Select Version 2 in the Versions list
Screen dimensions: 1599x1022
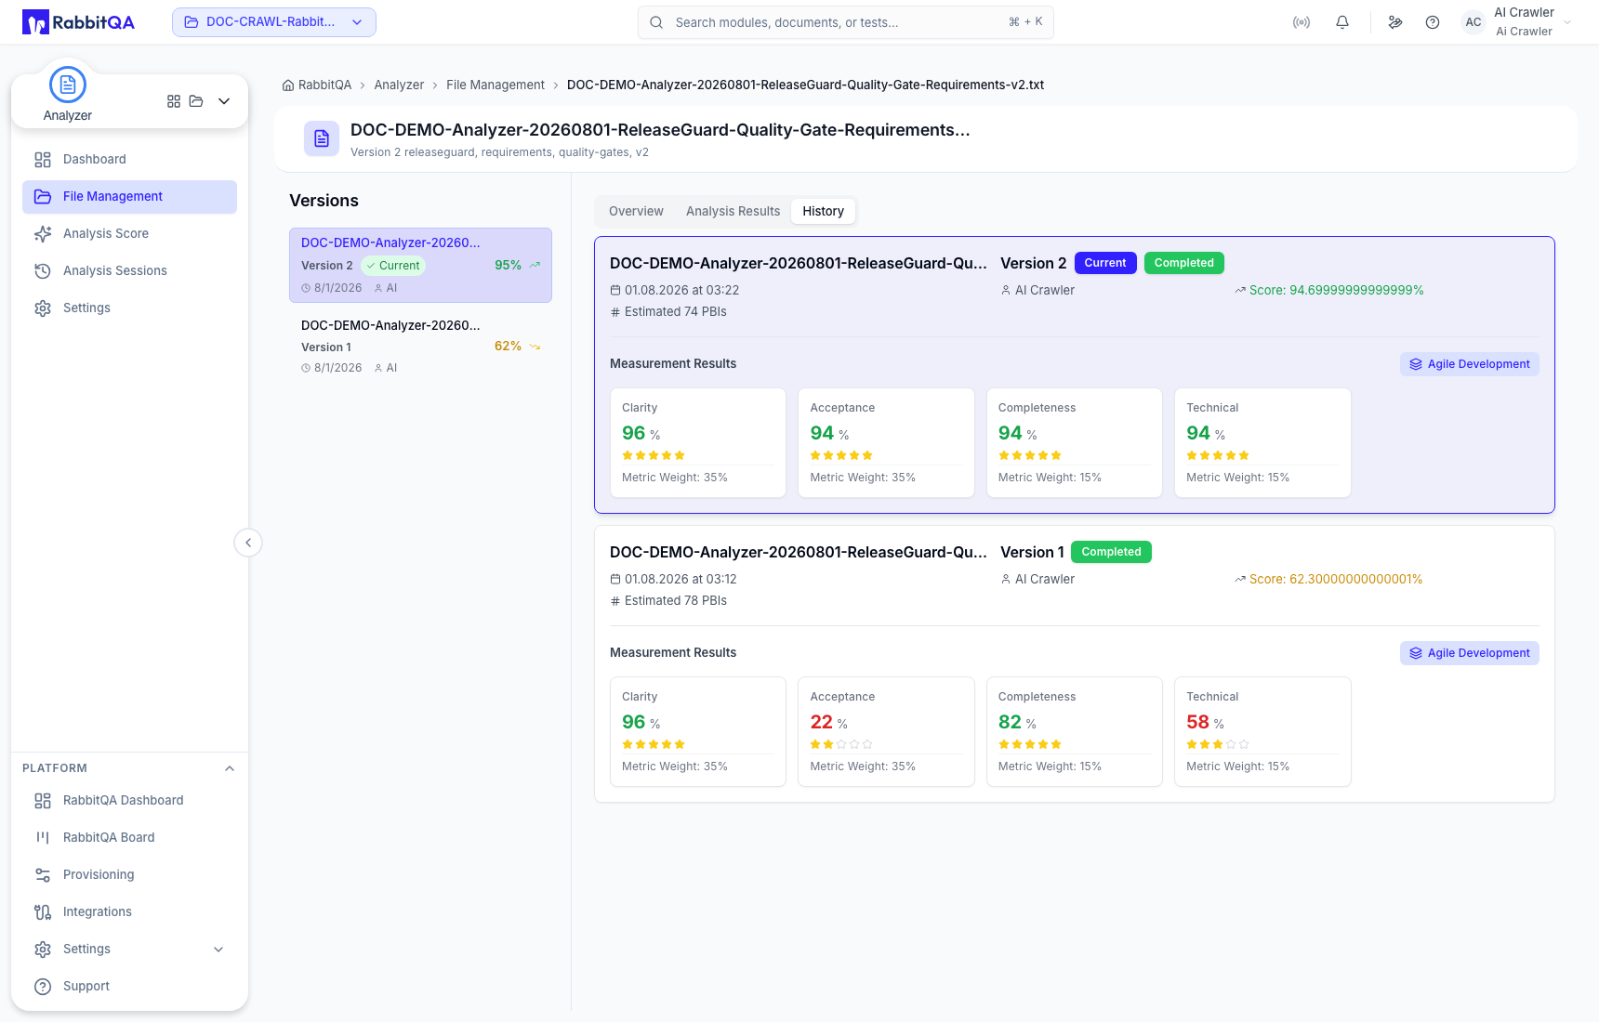[x=420, y=265]
